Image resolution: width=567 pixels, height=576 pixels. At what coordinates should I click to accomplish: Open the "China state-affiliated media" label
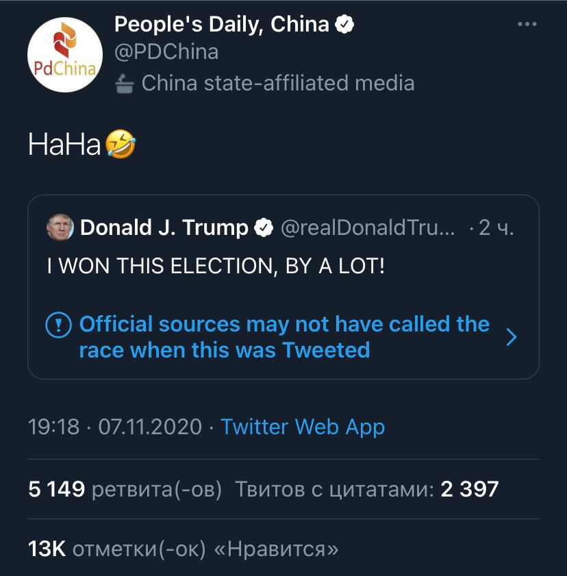click(x=277, y=84)
